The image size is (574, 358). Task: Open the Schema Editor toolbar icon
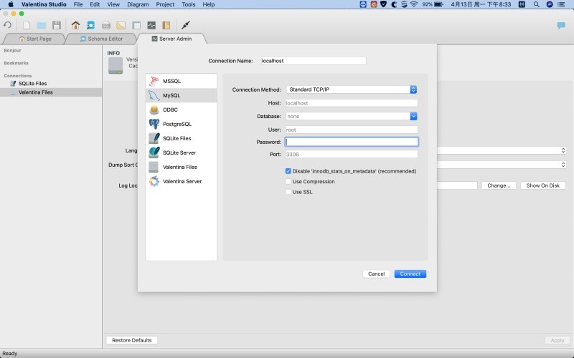[91, 25]
